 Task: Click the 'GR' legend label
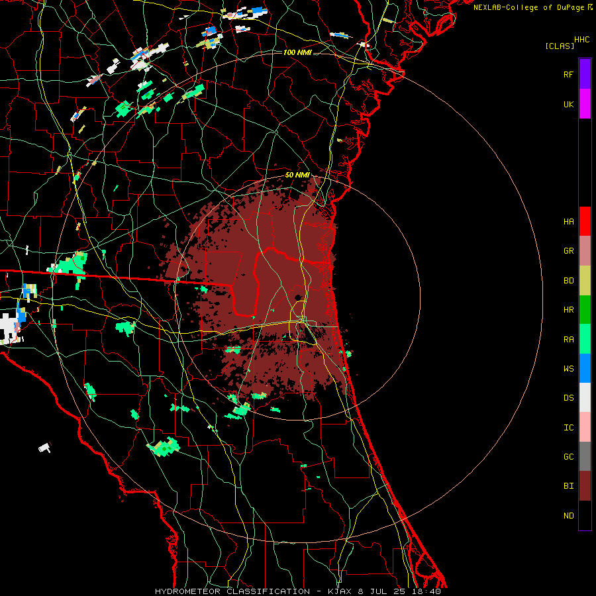tap(568, 251)
